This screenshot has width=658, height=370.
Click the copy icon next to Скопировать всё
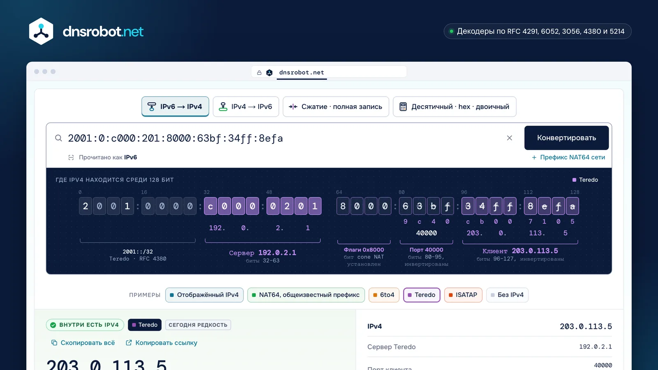54,342
